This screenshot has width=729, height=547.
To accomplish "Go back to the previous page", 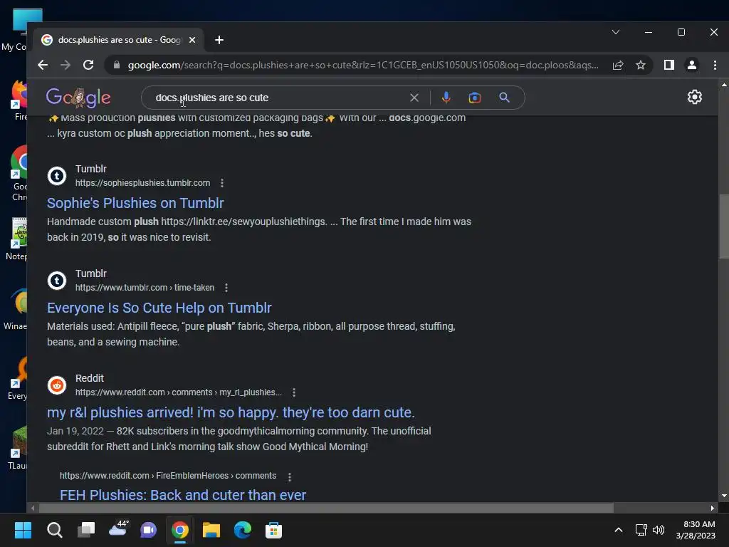I will [x=43, y=65].
